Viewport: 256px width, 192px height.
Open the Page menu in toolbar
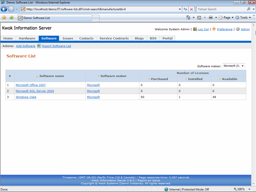click(226, 17)
